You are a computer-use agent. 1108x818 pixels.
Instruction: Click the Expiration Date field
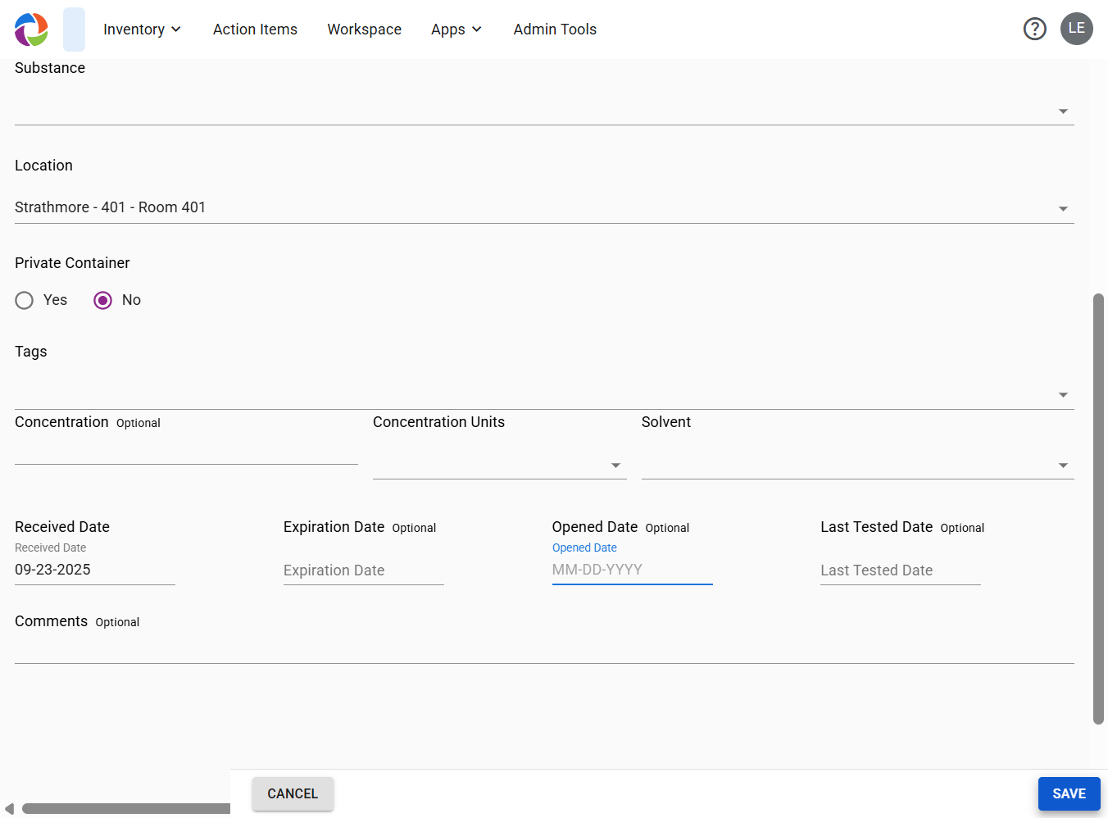click(x=364, y=570)
